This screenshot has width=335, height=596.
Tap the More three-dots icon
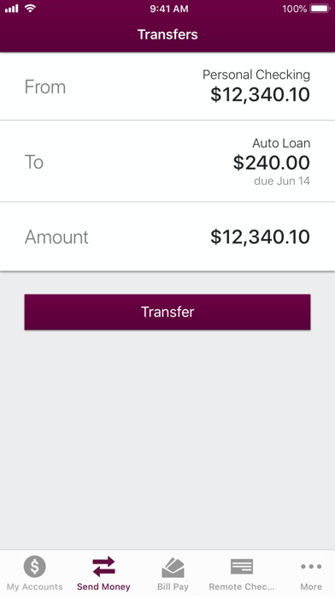click(x=311, y=567)
